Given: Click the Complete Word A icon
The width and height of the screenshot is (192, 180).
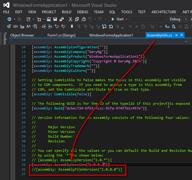Looking at the screenshot, I should (28, 26).
